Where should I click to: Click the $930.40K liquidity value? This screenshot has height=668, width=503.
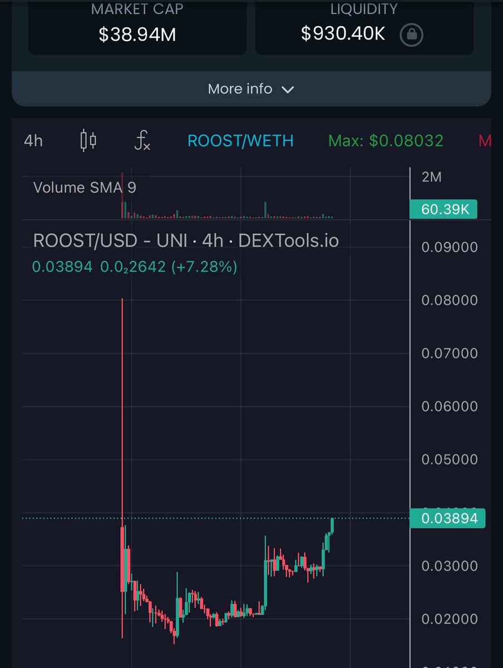tap(343, 33)
